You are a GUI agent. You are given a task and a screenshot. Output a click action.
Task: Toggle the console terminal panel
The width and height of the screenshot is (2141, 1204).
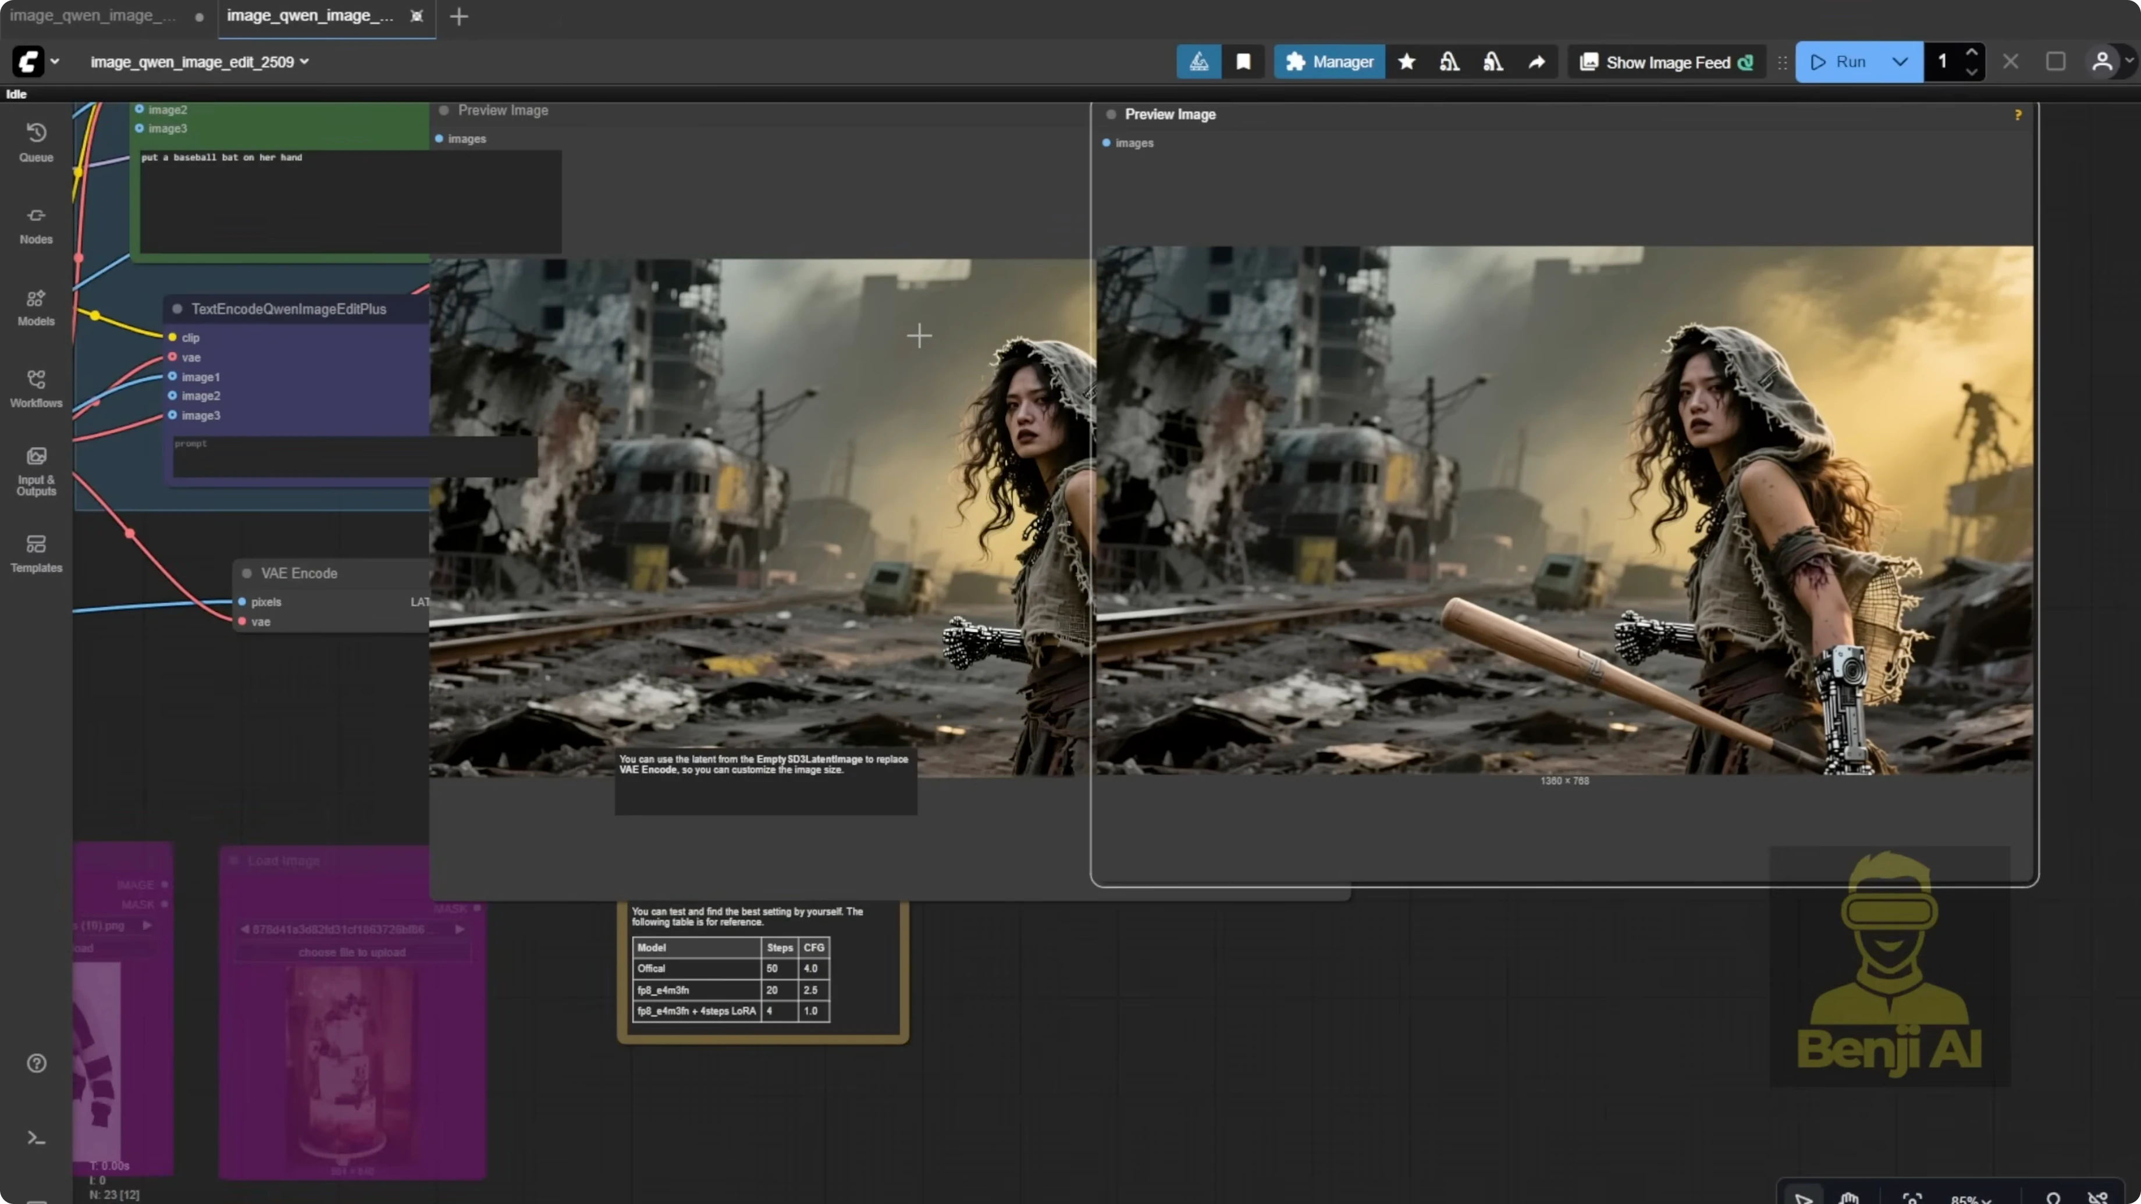35,1138
